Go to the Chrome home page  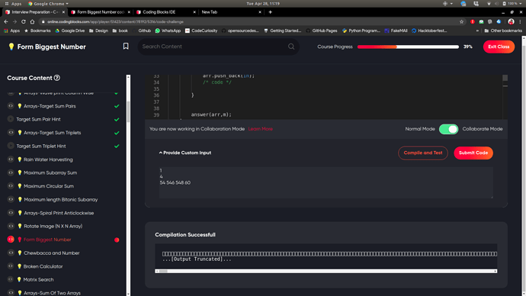32,21
